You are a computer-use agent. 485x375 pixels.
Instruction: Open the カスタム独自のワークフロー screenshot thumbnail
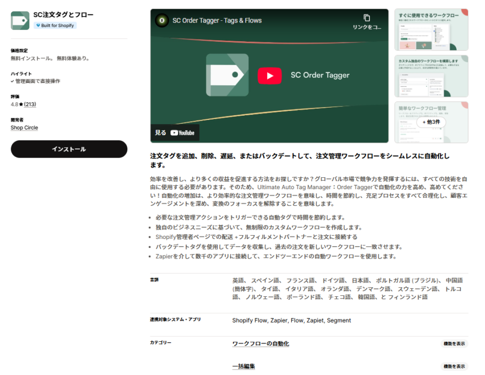click(x=431, y=76)
